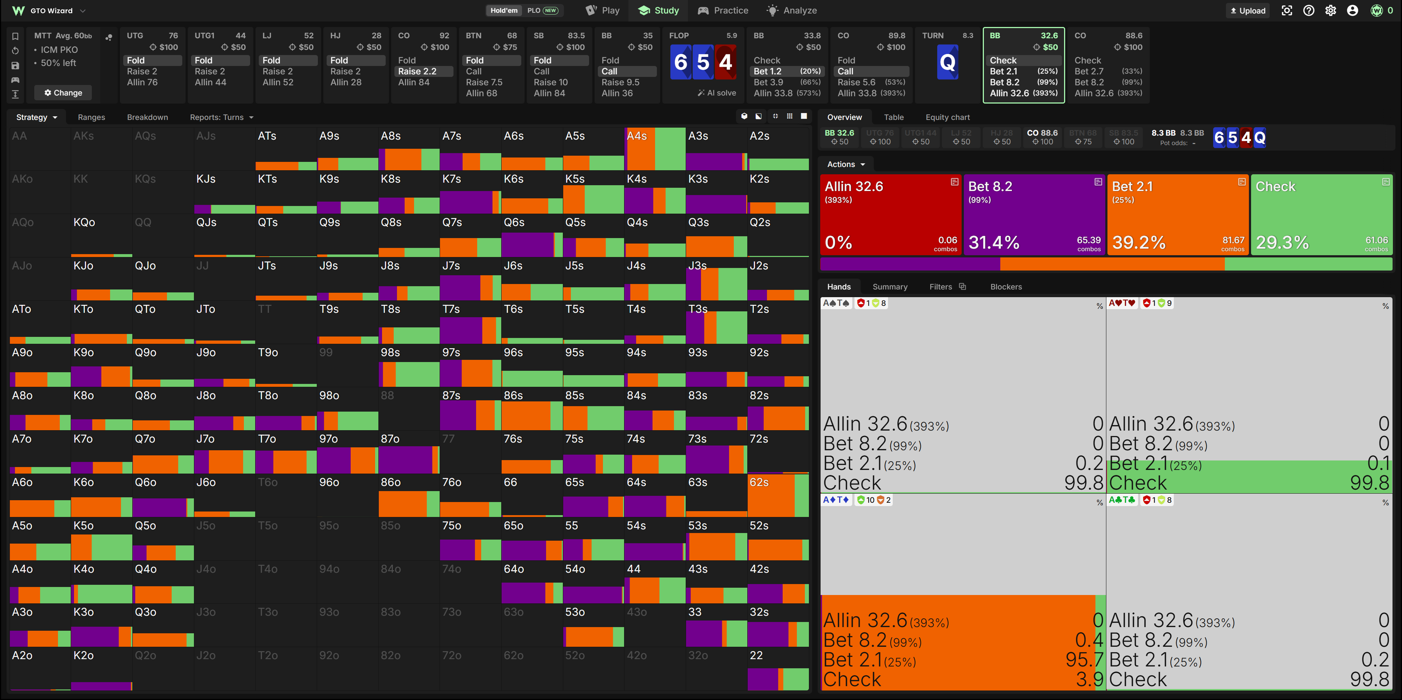1402x700 pixels.
Task: Open the Play section
Action: [603, 10]
